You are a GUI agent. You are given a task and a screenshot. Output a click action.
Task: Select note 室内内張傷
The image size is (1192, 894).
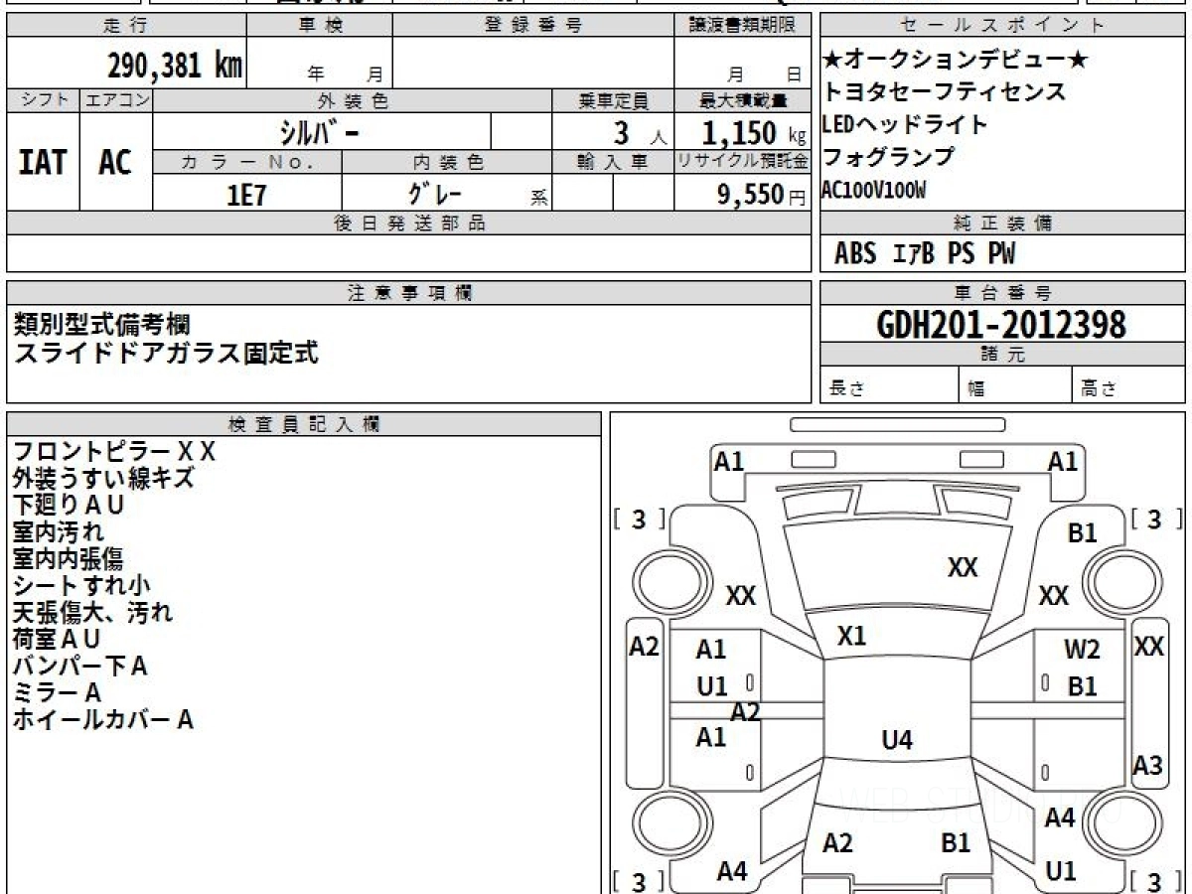(x=69, y=559)
